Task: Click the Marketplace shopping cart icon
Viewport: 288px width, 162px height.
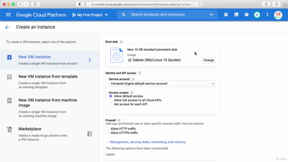Action: (9, 129)
